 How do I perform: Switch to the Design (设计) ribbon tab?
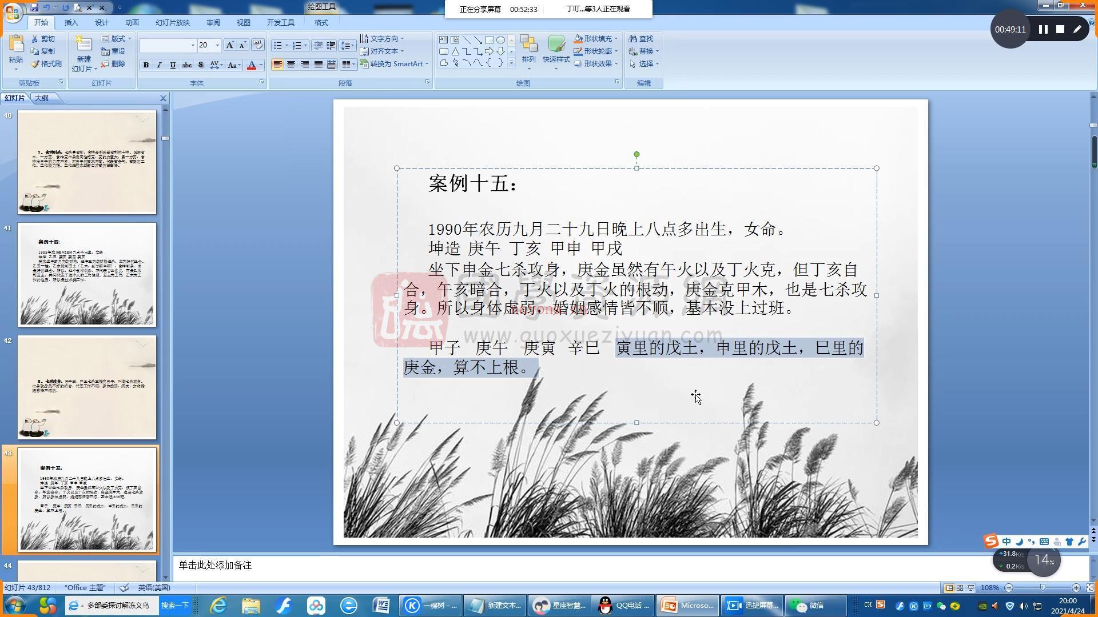[101, 22]
